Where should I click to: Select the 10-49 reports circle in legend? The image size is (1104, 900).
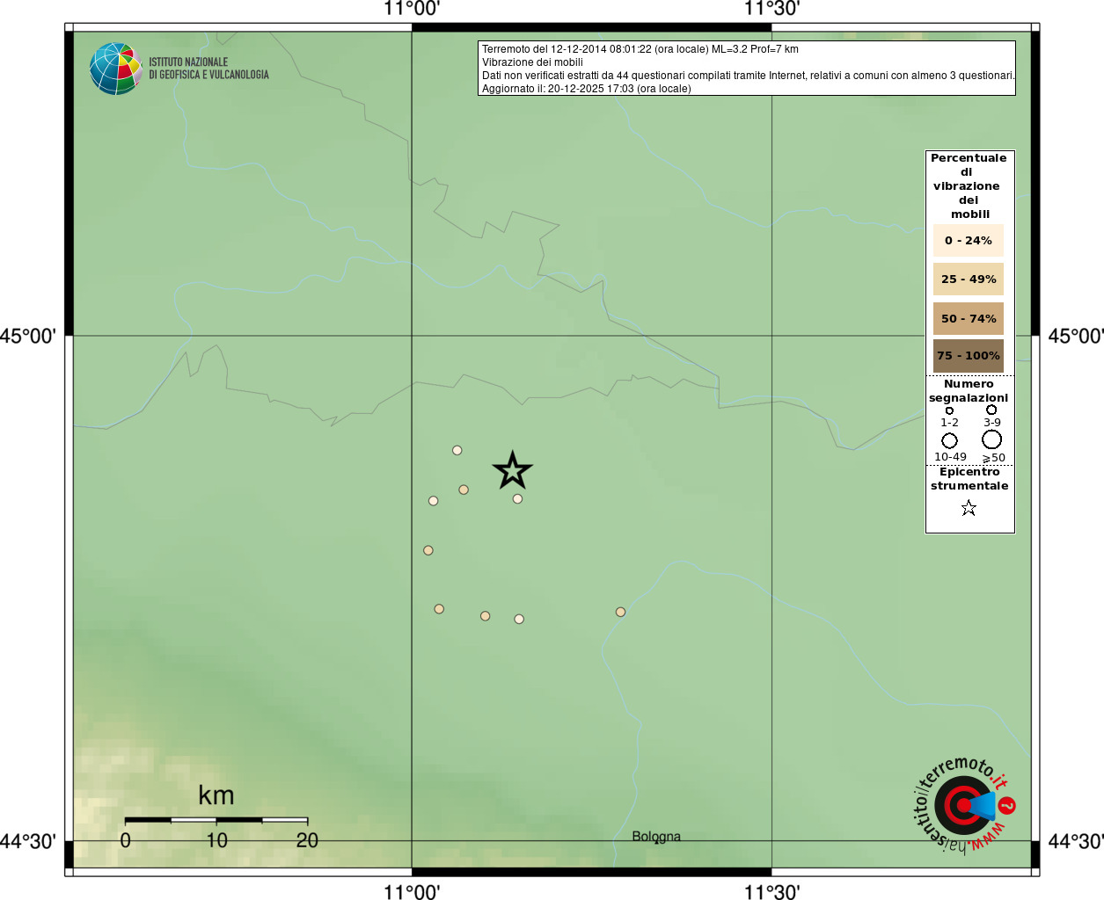point(949,440)
